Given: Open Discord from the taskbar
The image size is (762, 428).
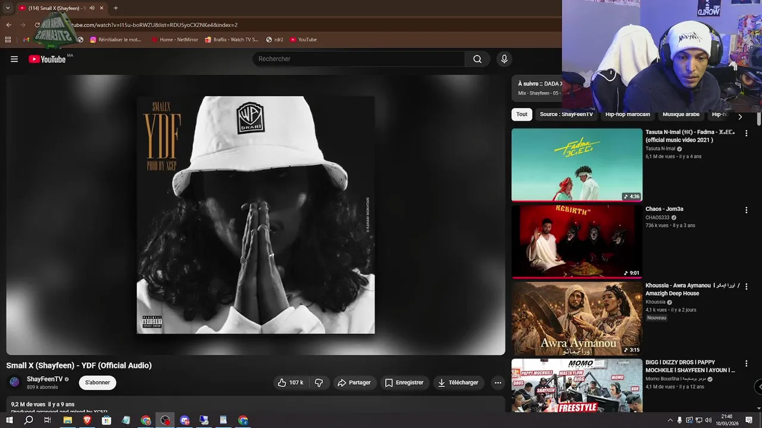Looking at the screenshot, I should pos(185,420).
